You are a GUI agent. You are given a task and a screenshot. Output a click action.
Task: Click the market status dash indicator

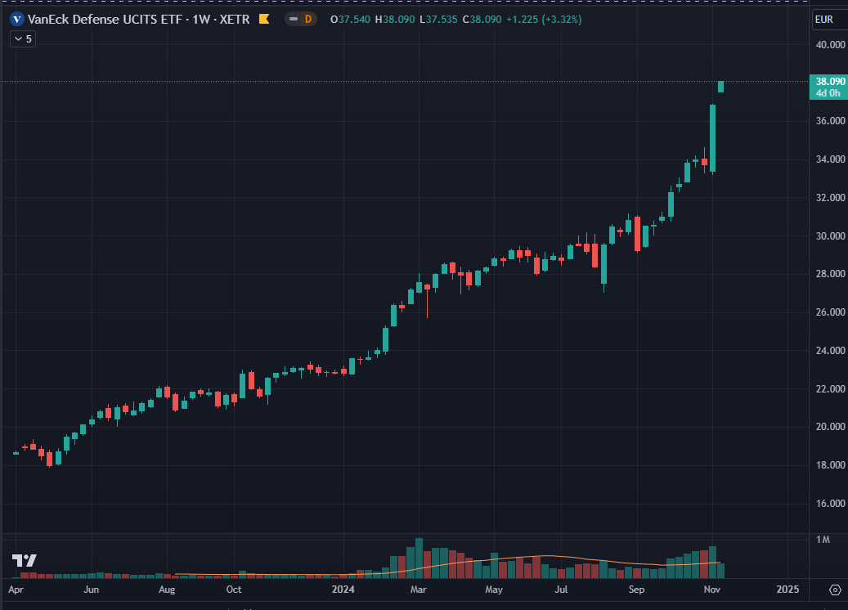[294, 20]
